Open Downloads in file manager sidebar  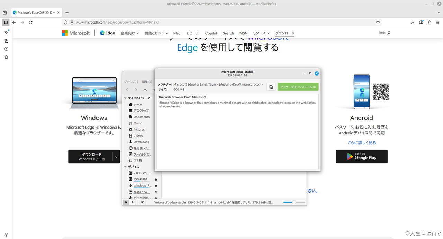[138, 142]
